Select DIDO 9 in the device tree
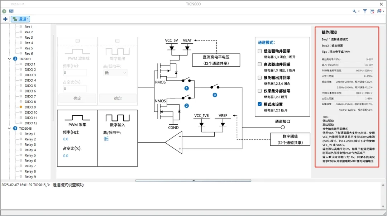 coord(30,107)
